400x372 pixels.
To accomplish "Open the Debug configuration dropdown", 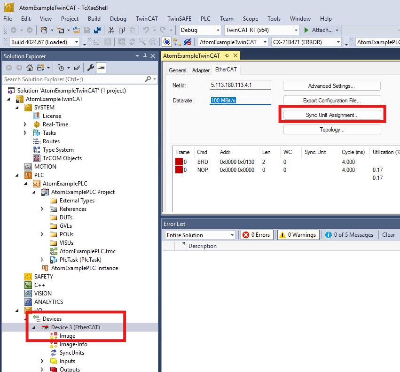I will tap(200, 30).
